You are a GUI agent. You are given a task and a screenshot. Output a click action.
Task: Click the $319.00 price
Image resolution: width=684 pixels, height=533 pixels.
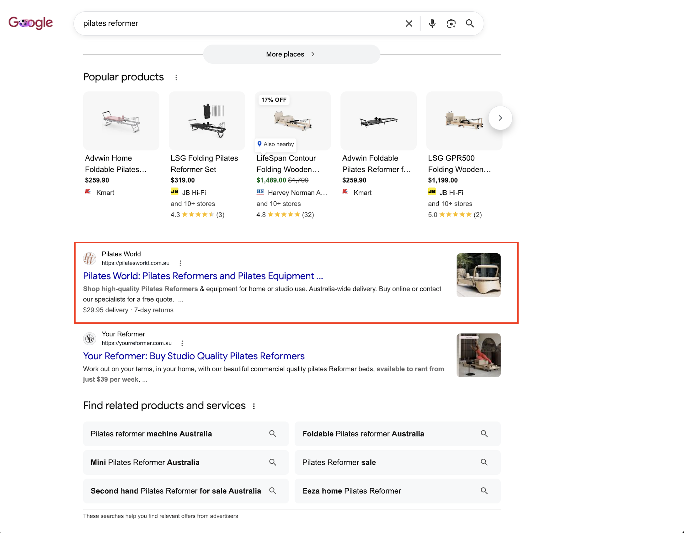183,180
